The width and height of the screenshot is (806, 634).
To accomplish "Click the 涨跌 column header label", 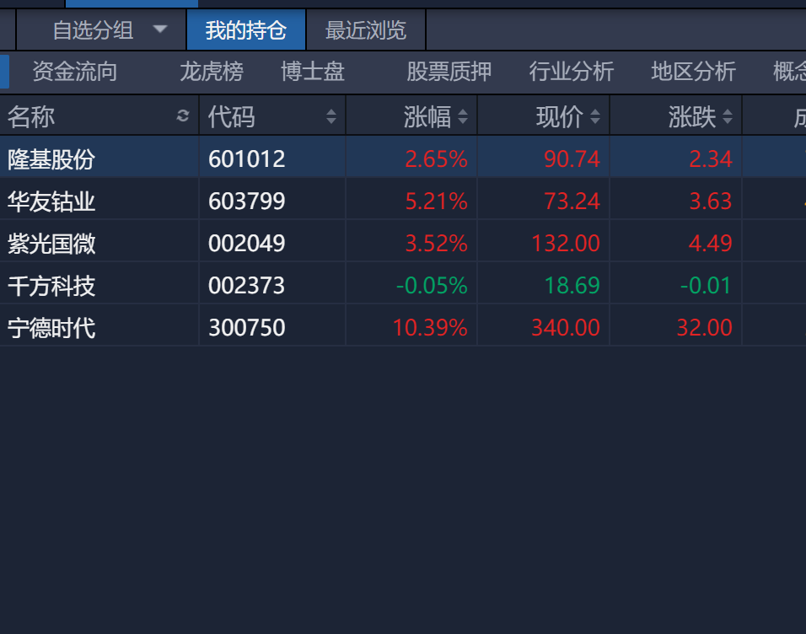I will pyautogui.click(x=692, y=116).
